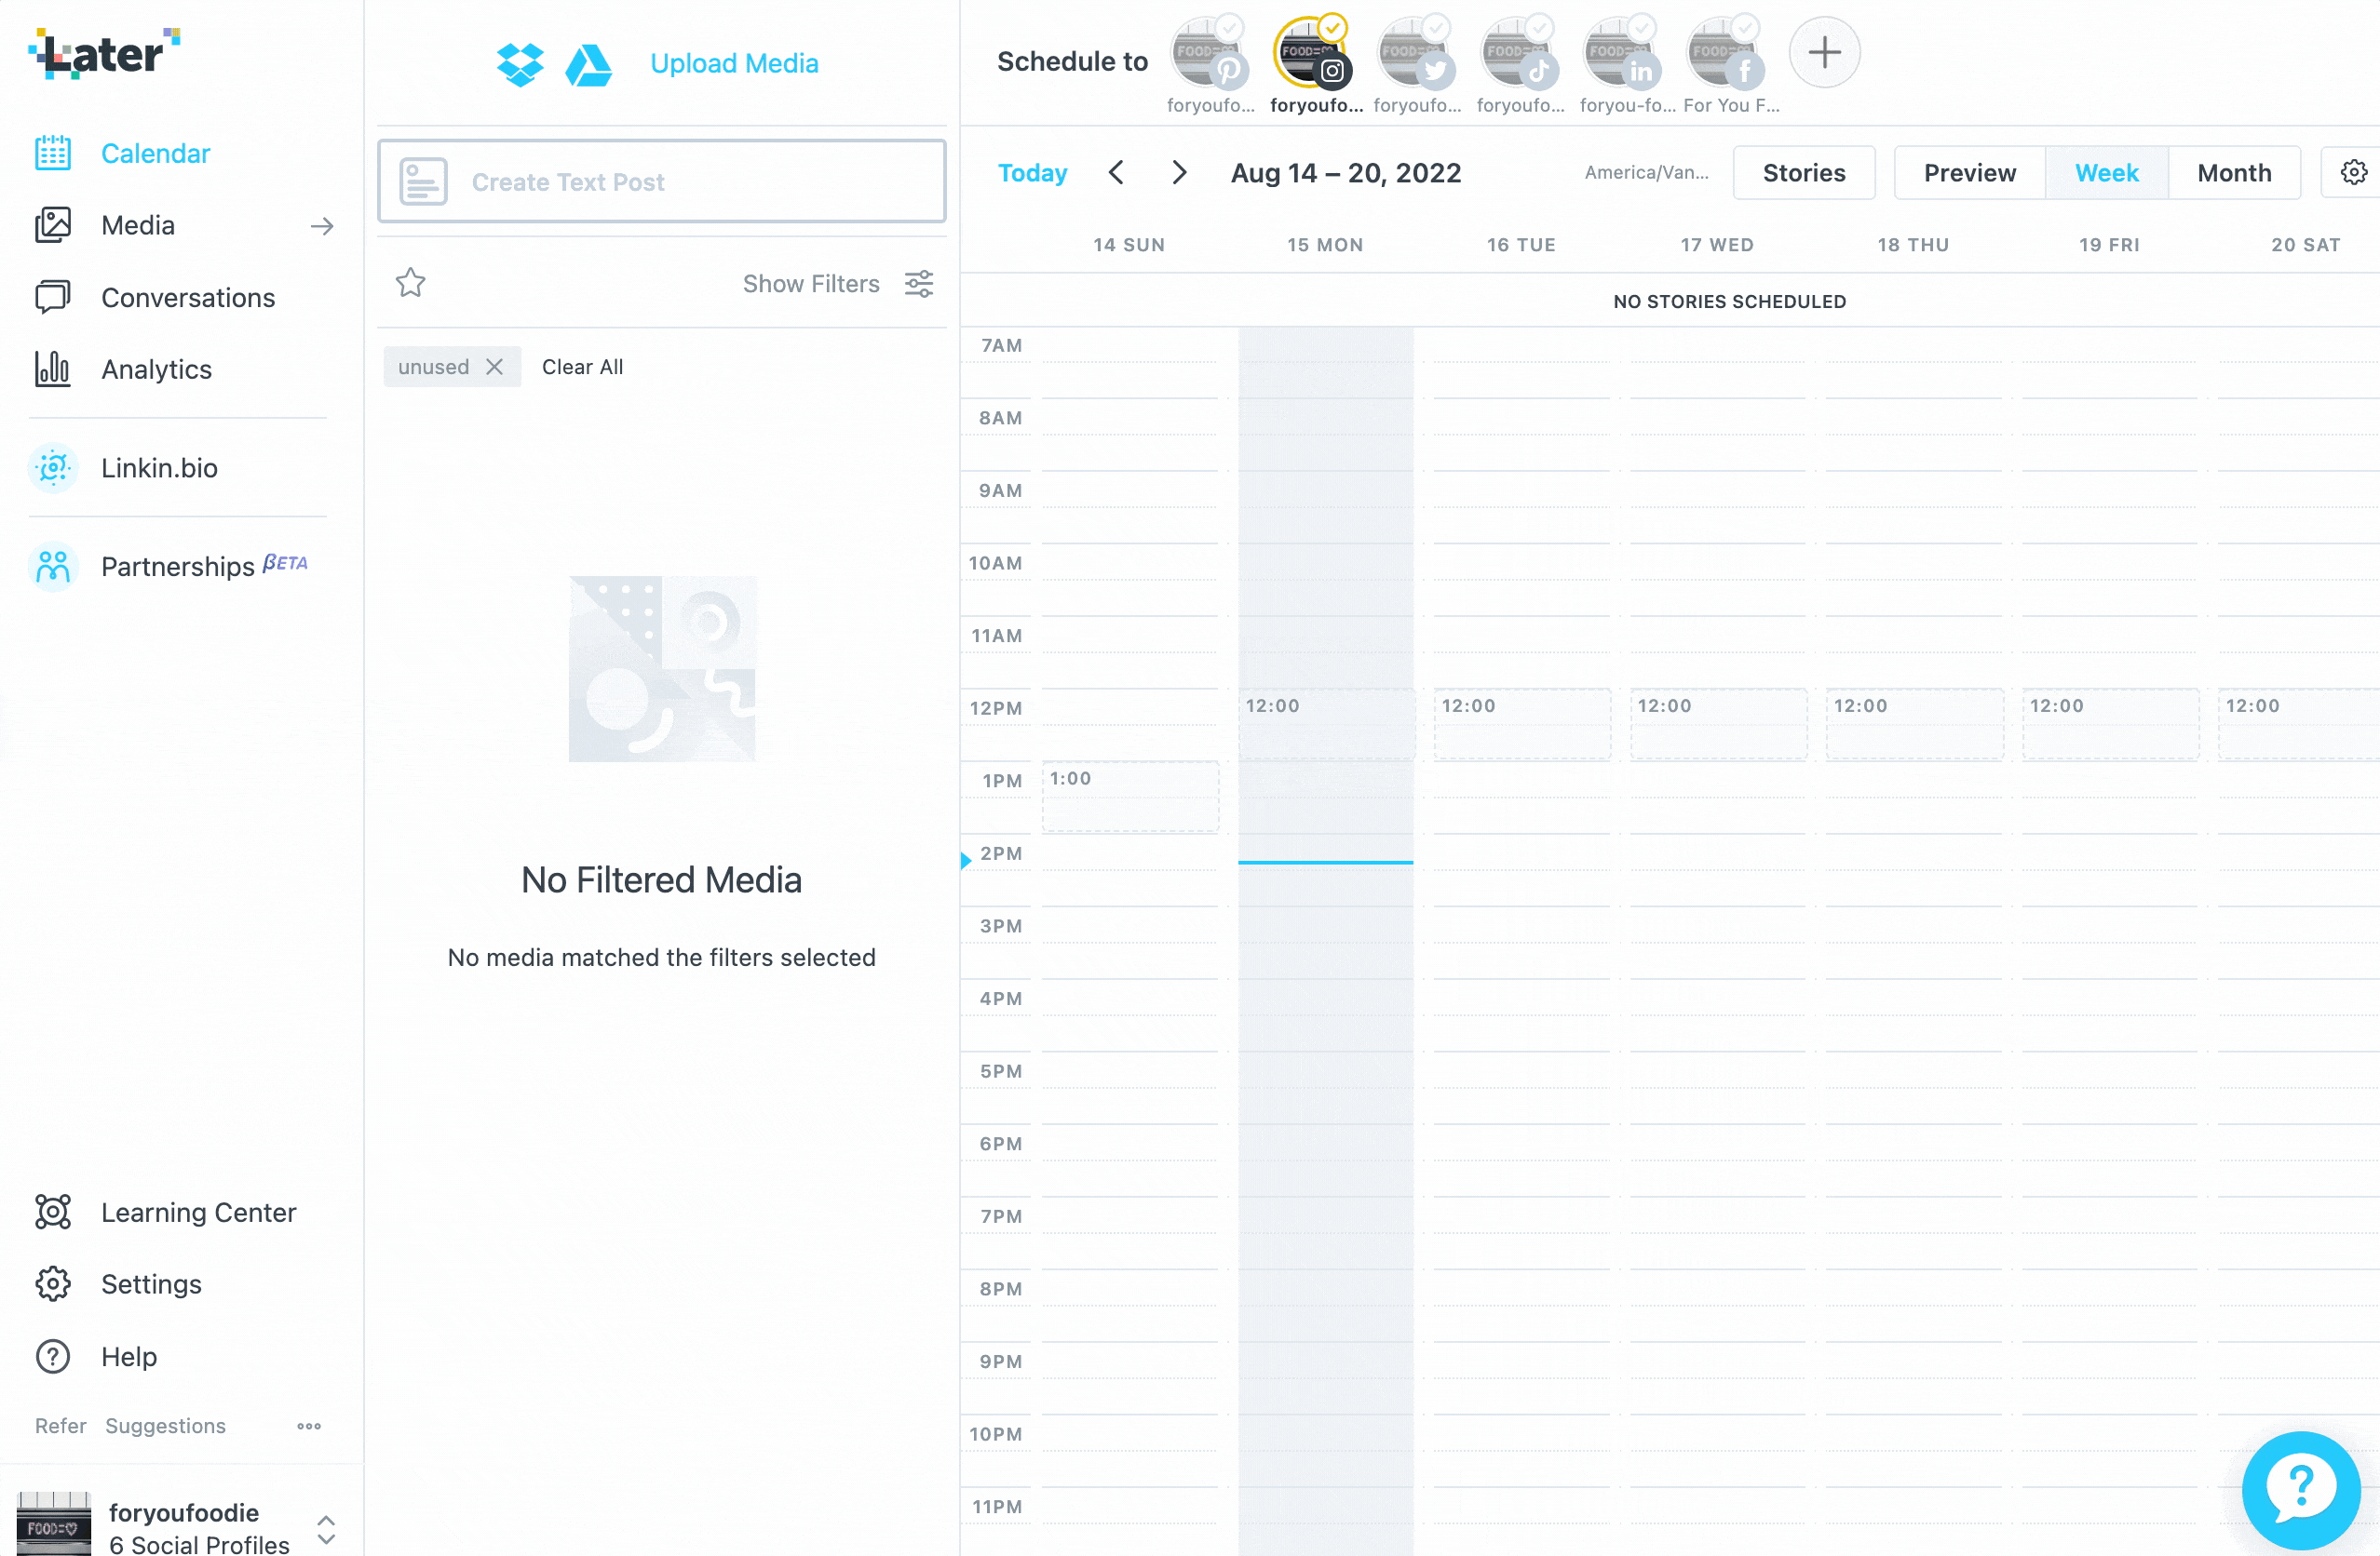
Task: Switch to the Month calendar view
Action: coord(2232,172)
